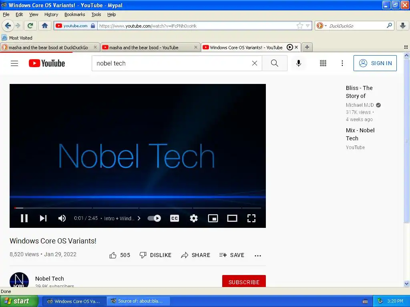The width and height of the screenshot is (410, 307).
Task: Reload the current page
Action: (30, 26)
